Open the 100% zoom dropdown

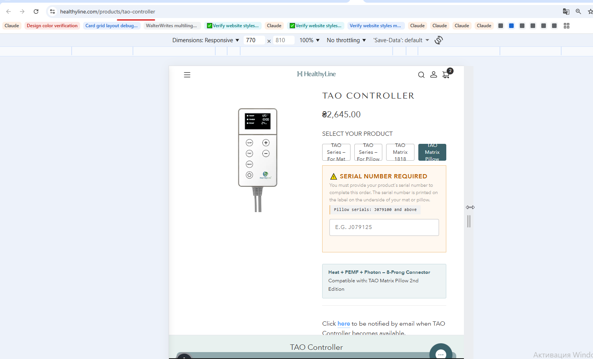[x=310, y=40]
